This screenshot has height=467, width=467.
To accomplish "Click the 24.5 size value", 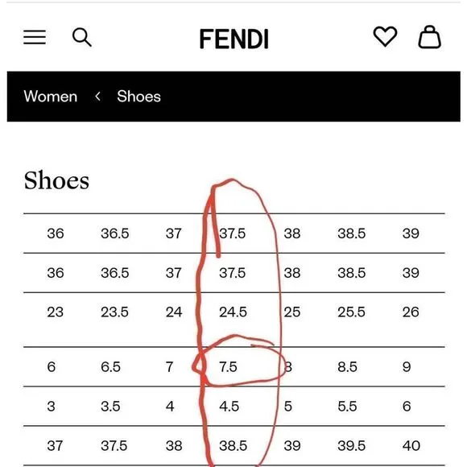I will click(233, 312).
